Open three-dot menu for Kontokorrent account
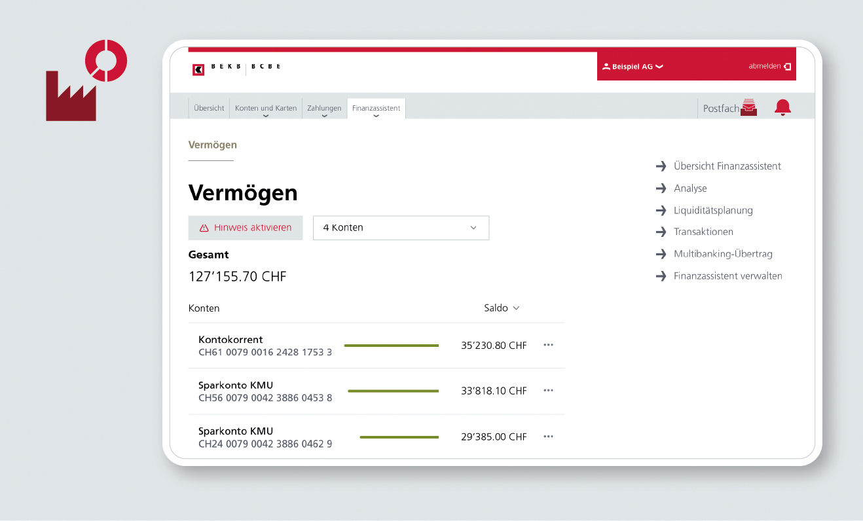This screenshot has width=863, height=521. click(x=548, y=345)
